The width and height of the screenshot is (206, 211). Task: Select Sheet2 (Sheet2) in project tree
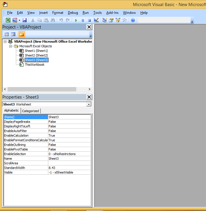[36, 55]
